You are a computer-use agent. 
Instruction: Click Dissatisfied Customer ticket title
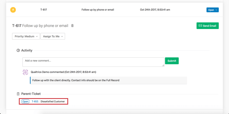53,101
